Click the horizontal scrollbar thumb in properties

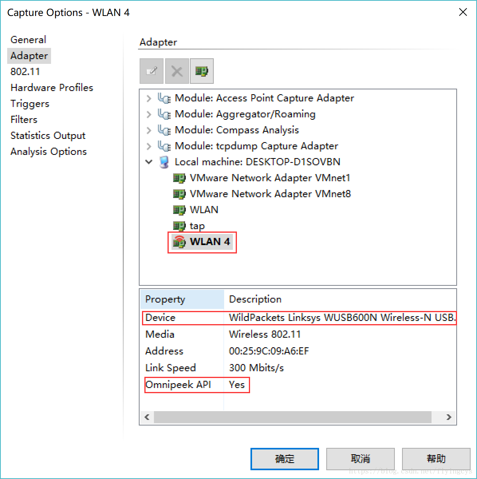(293, 417)
